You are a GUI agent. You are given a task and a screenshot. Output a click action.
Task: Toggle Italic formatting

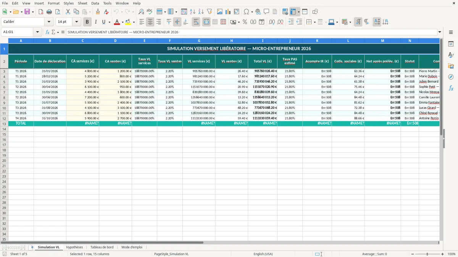coord(96,22)
